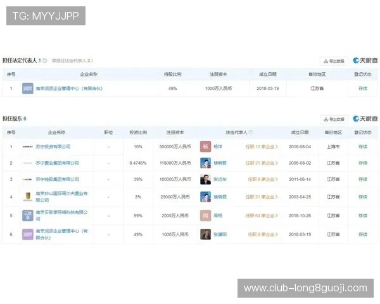Open 曾担任法定代表人 3 link
This screenshot has width=380, height=304.
click(x=72, y=61)
